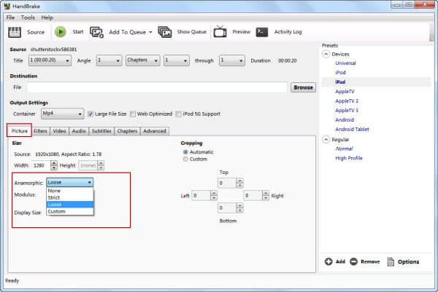Click the Top crop stepper

239,183
